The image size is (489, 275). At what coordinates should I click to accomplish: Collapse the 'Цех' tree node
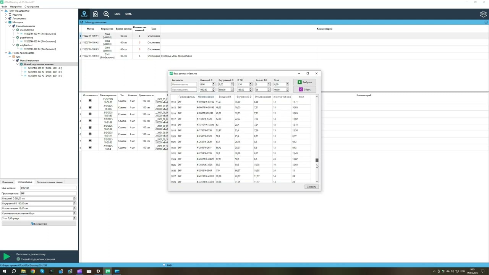pyautogui.click(x=10, y=57)
